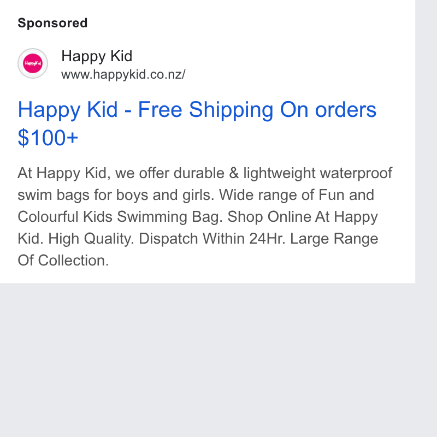Click the Colourful Kids Swimming Bag text
Viewport: 437px width, 437px height.
[120, 217]
